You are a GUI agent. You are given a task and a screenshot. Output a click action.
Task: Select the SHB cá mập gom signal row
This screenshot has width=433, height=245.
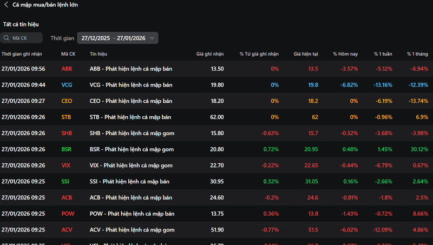[216, 133]
